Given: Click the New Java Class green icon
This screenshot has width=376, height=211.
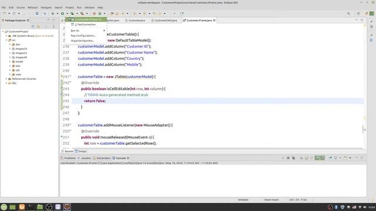Looking at the screenshot, I should (x=100, y=13).
